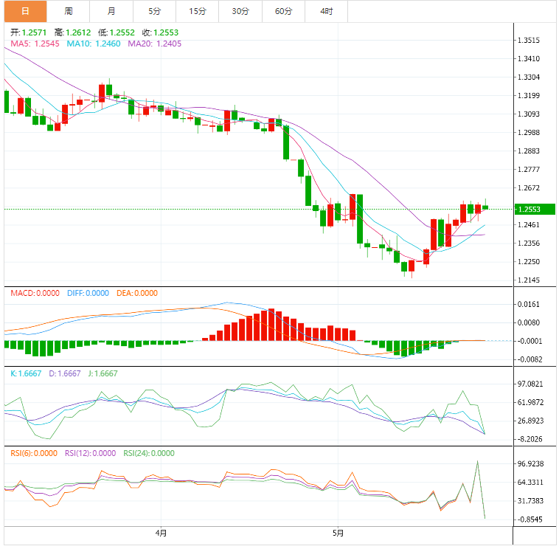The height and width of the screenshot is (549, 559).
Task: Click the MA20: 1.2405 indicator label
Action: [x=154, y=44]
